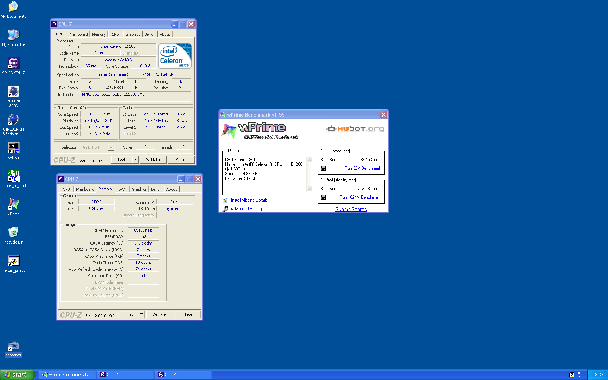Click the top CPU-Z window title icon
This screenshot has width=608, height=380.
[54, 24]
